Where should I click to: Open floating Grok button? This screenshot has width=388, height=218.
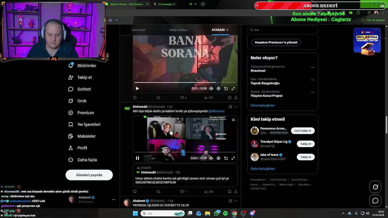[x=375, y=187]
